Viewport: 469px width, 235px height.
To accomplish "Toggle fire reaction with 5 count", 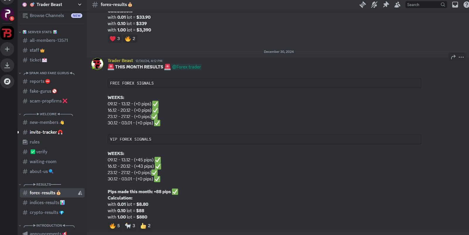I will 115,226.
